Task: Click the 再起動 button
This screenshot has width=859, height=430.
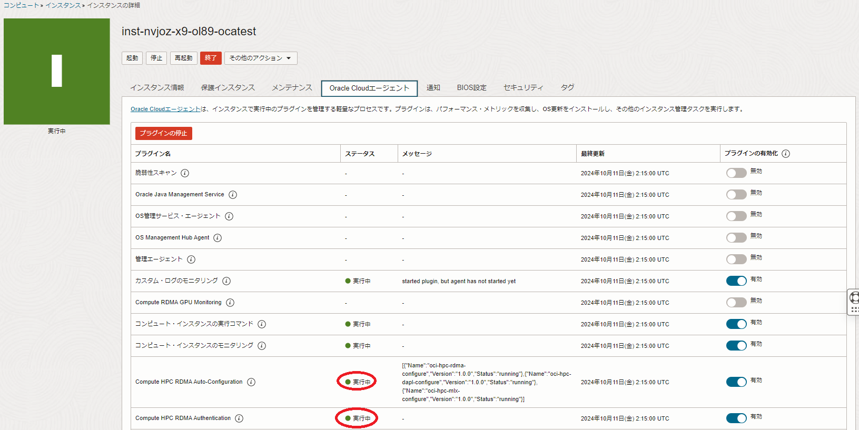Action: click(x=183, y=58)
